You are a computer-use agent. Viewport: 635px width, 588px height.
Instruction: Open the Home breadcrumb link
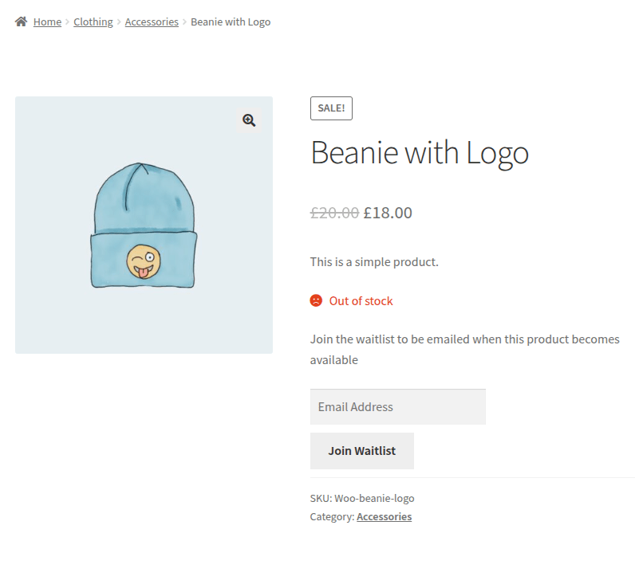click(47, 22)
